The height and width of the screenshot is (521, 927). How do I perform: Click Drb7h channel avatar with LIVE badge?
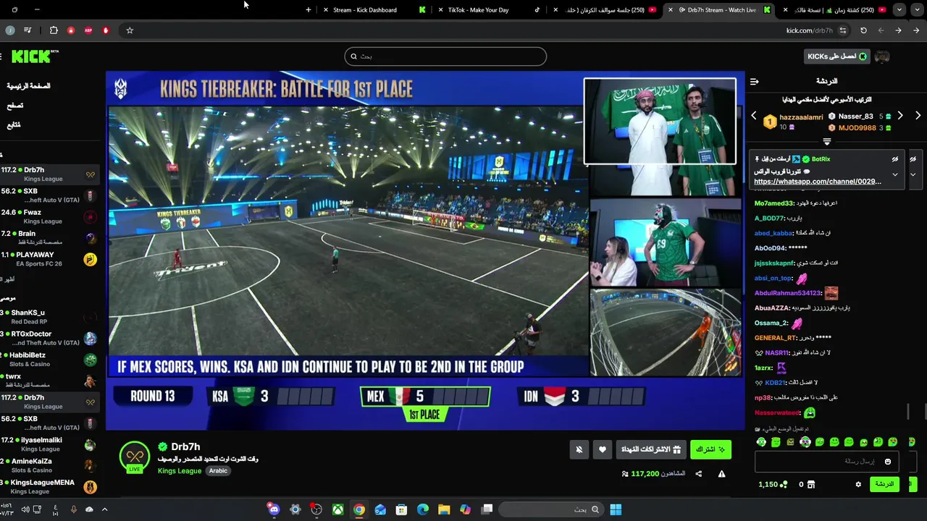(135, 457)
